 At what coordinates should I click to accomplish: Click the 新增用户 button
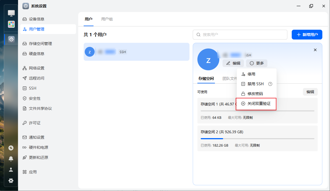(x=307, y=35)
